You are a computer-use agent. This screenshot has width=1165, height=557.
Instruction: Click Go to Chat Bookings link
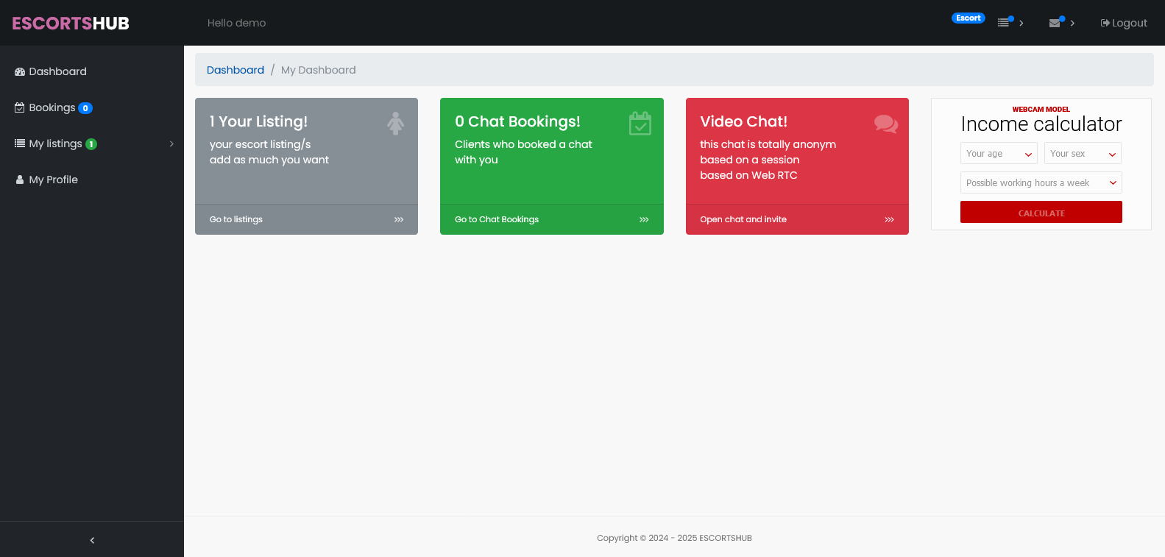point(497,219)
